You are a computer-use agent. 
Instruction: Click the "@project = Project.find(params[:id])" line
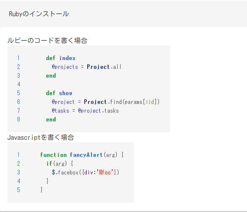[106, 102]
